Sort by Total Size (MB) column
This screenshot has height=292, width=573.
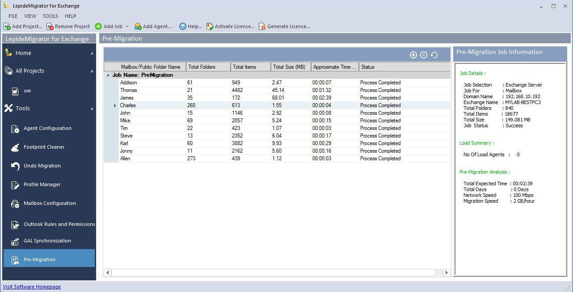[x=291, y=67]
